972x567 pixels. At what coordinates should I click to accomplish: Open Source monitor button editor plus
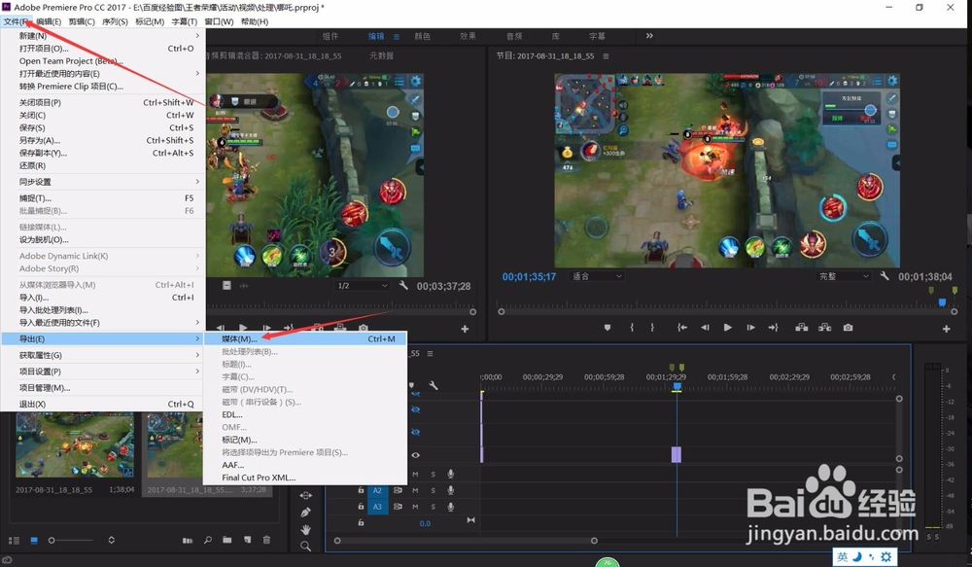(x=465, y=329)
